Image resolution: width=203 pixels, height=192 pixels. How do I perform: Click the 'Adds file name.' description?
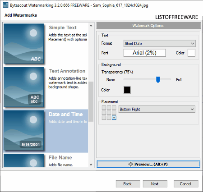coord(61,165)
